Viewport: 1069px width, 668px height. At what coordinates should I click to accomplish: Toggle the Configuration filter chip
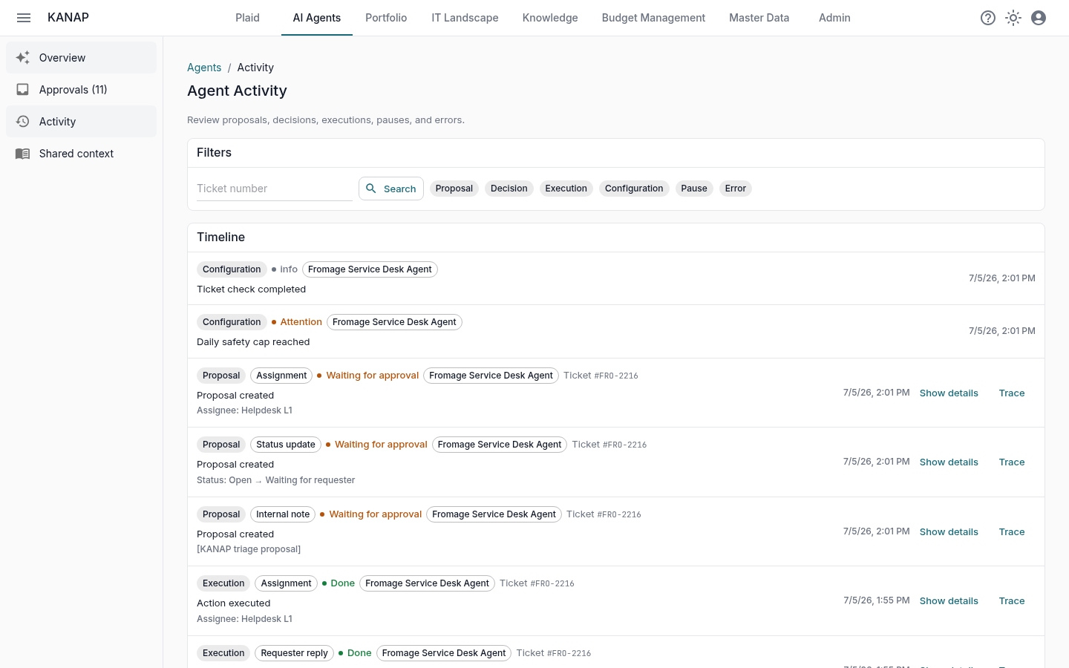634,189
